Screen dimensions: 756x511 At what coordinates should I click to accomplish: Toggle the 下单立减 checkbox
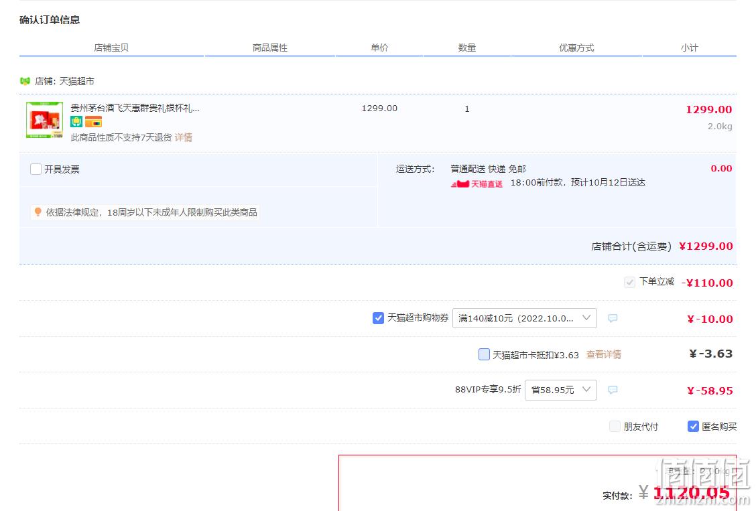(x=629, y=282)
